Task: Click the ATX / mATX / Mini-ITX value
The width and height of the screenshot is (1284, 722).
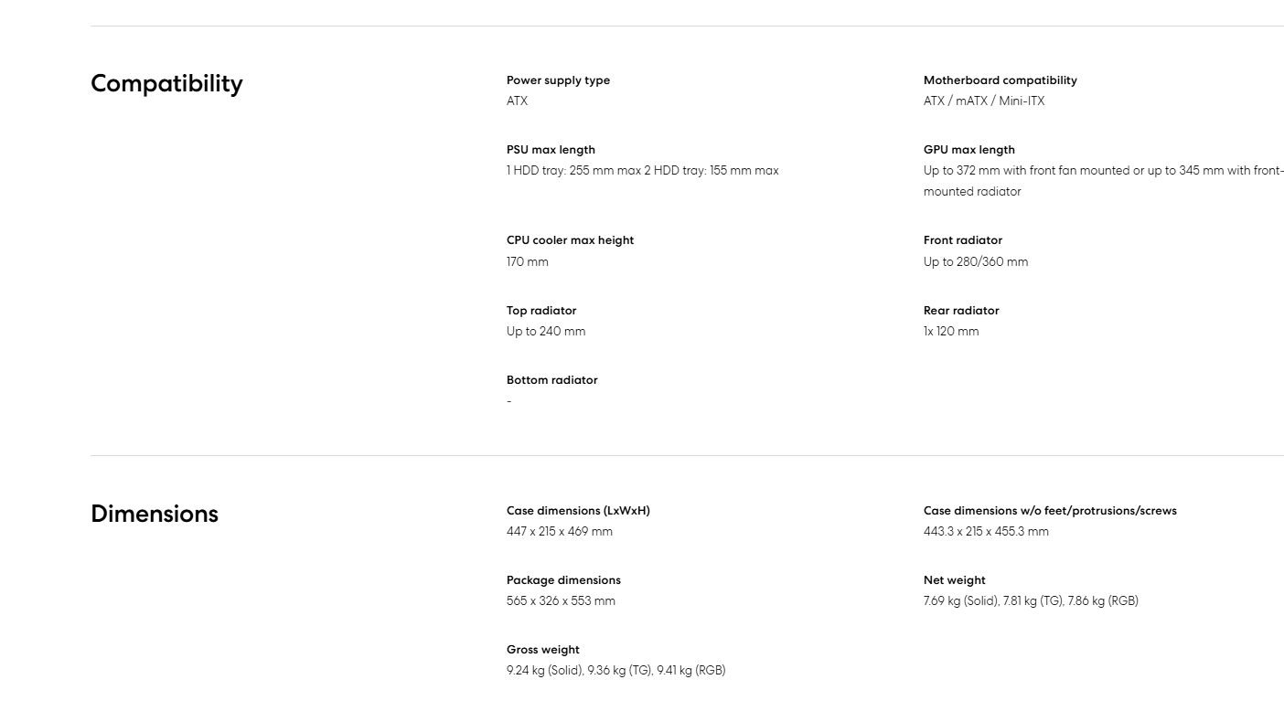Action: 983,101
